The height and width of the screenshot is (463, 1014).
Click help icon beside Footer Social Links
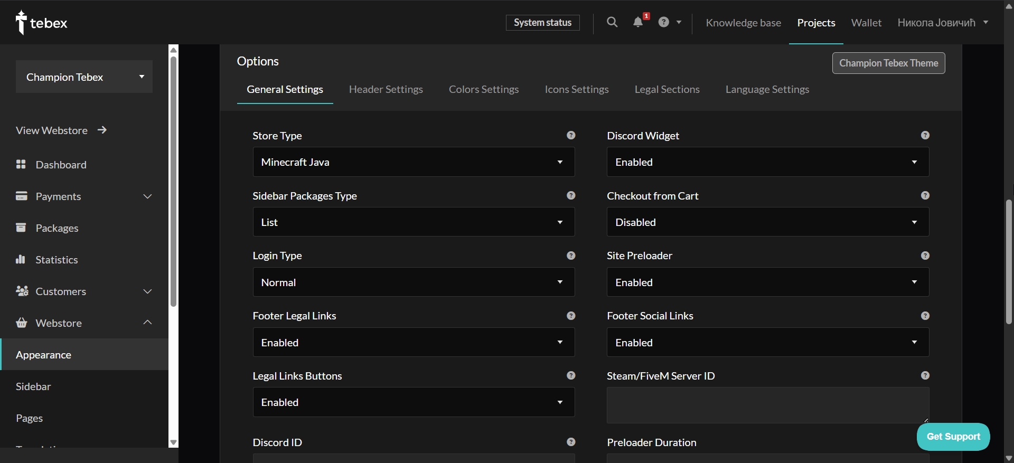[925, 316]
